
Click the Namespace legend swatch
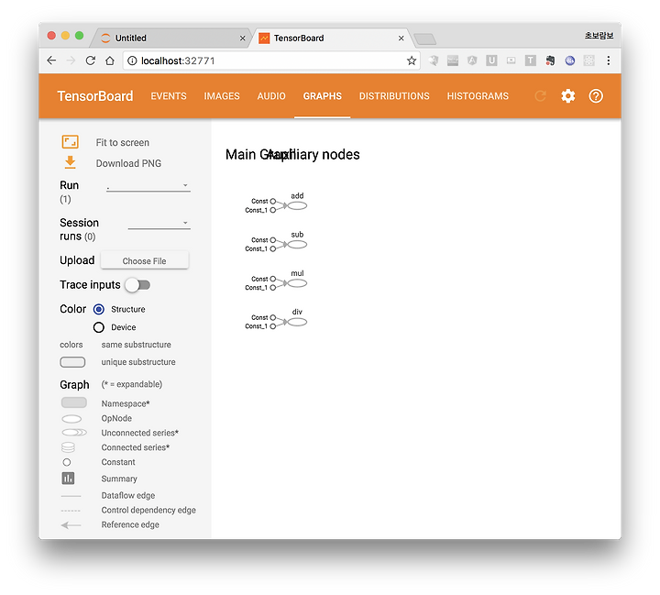[74, 403]
